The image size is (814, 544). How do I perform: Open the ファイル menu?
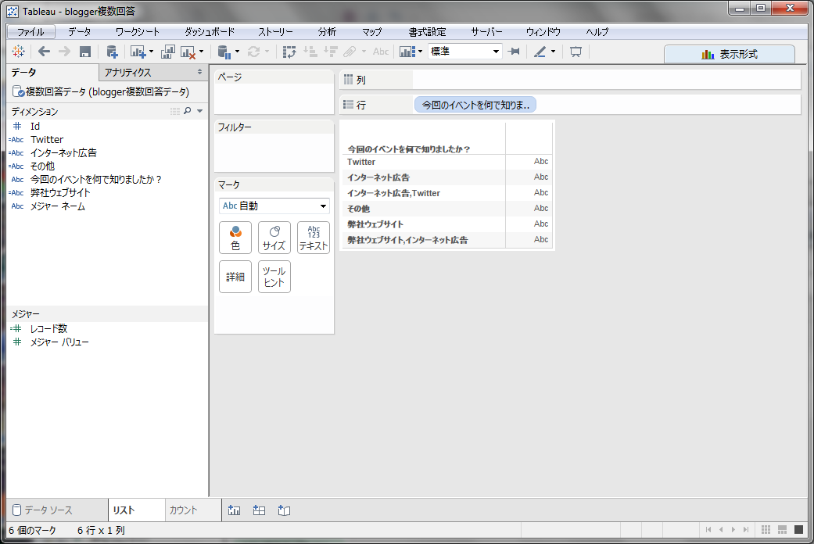pyautogui.click(x=30, y=32)
